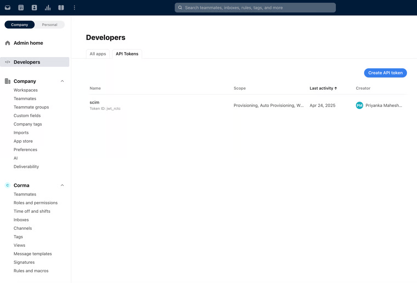Open the scim API token row
The image size is (417, 283).
tap(94, 103)
